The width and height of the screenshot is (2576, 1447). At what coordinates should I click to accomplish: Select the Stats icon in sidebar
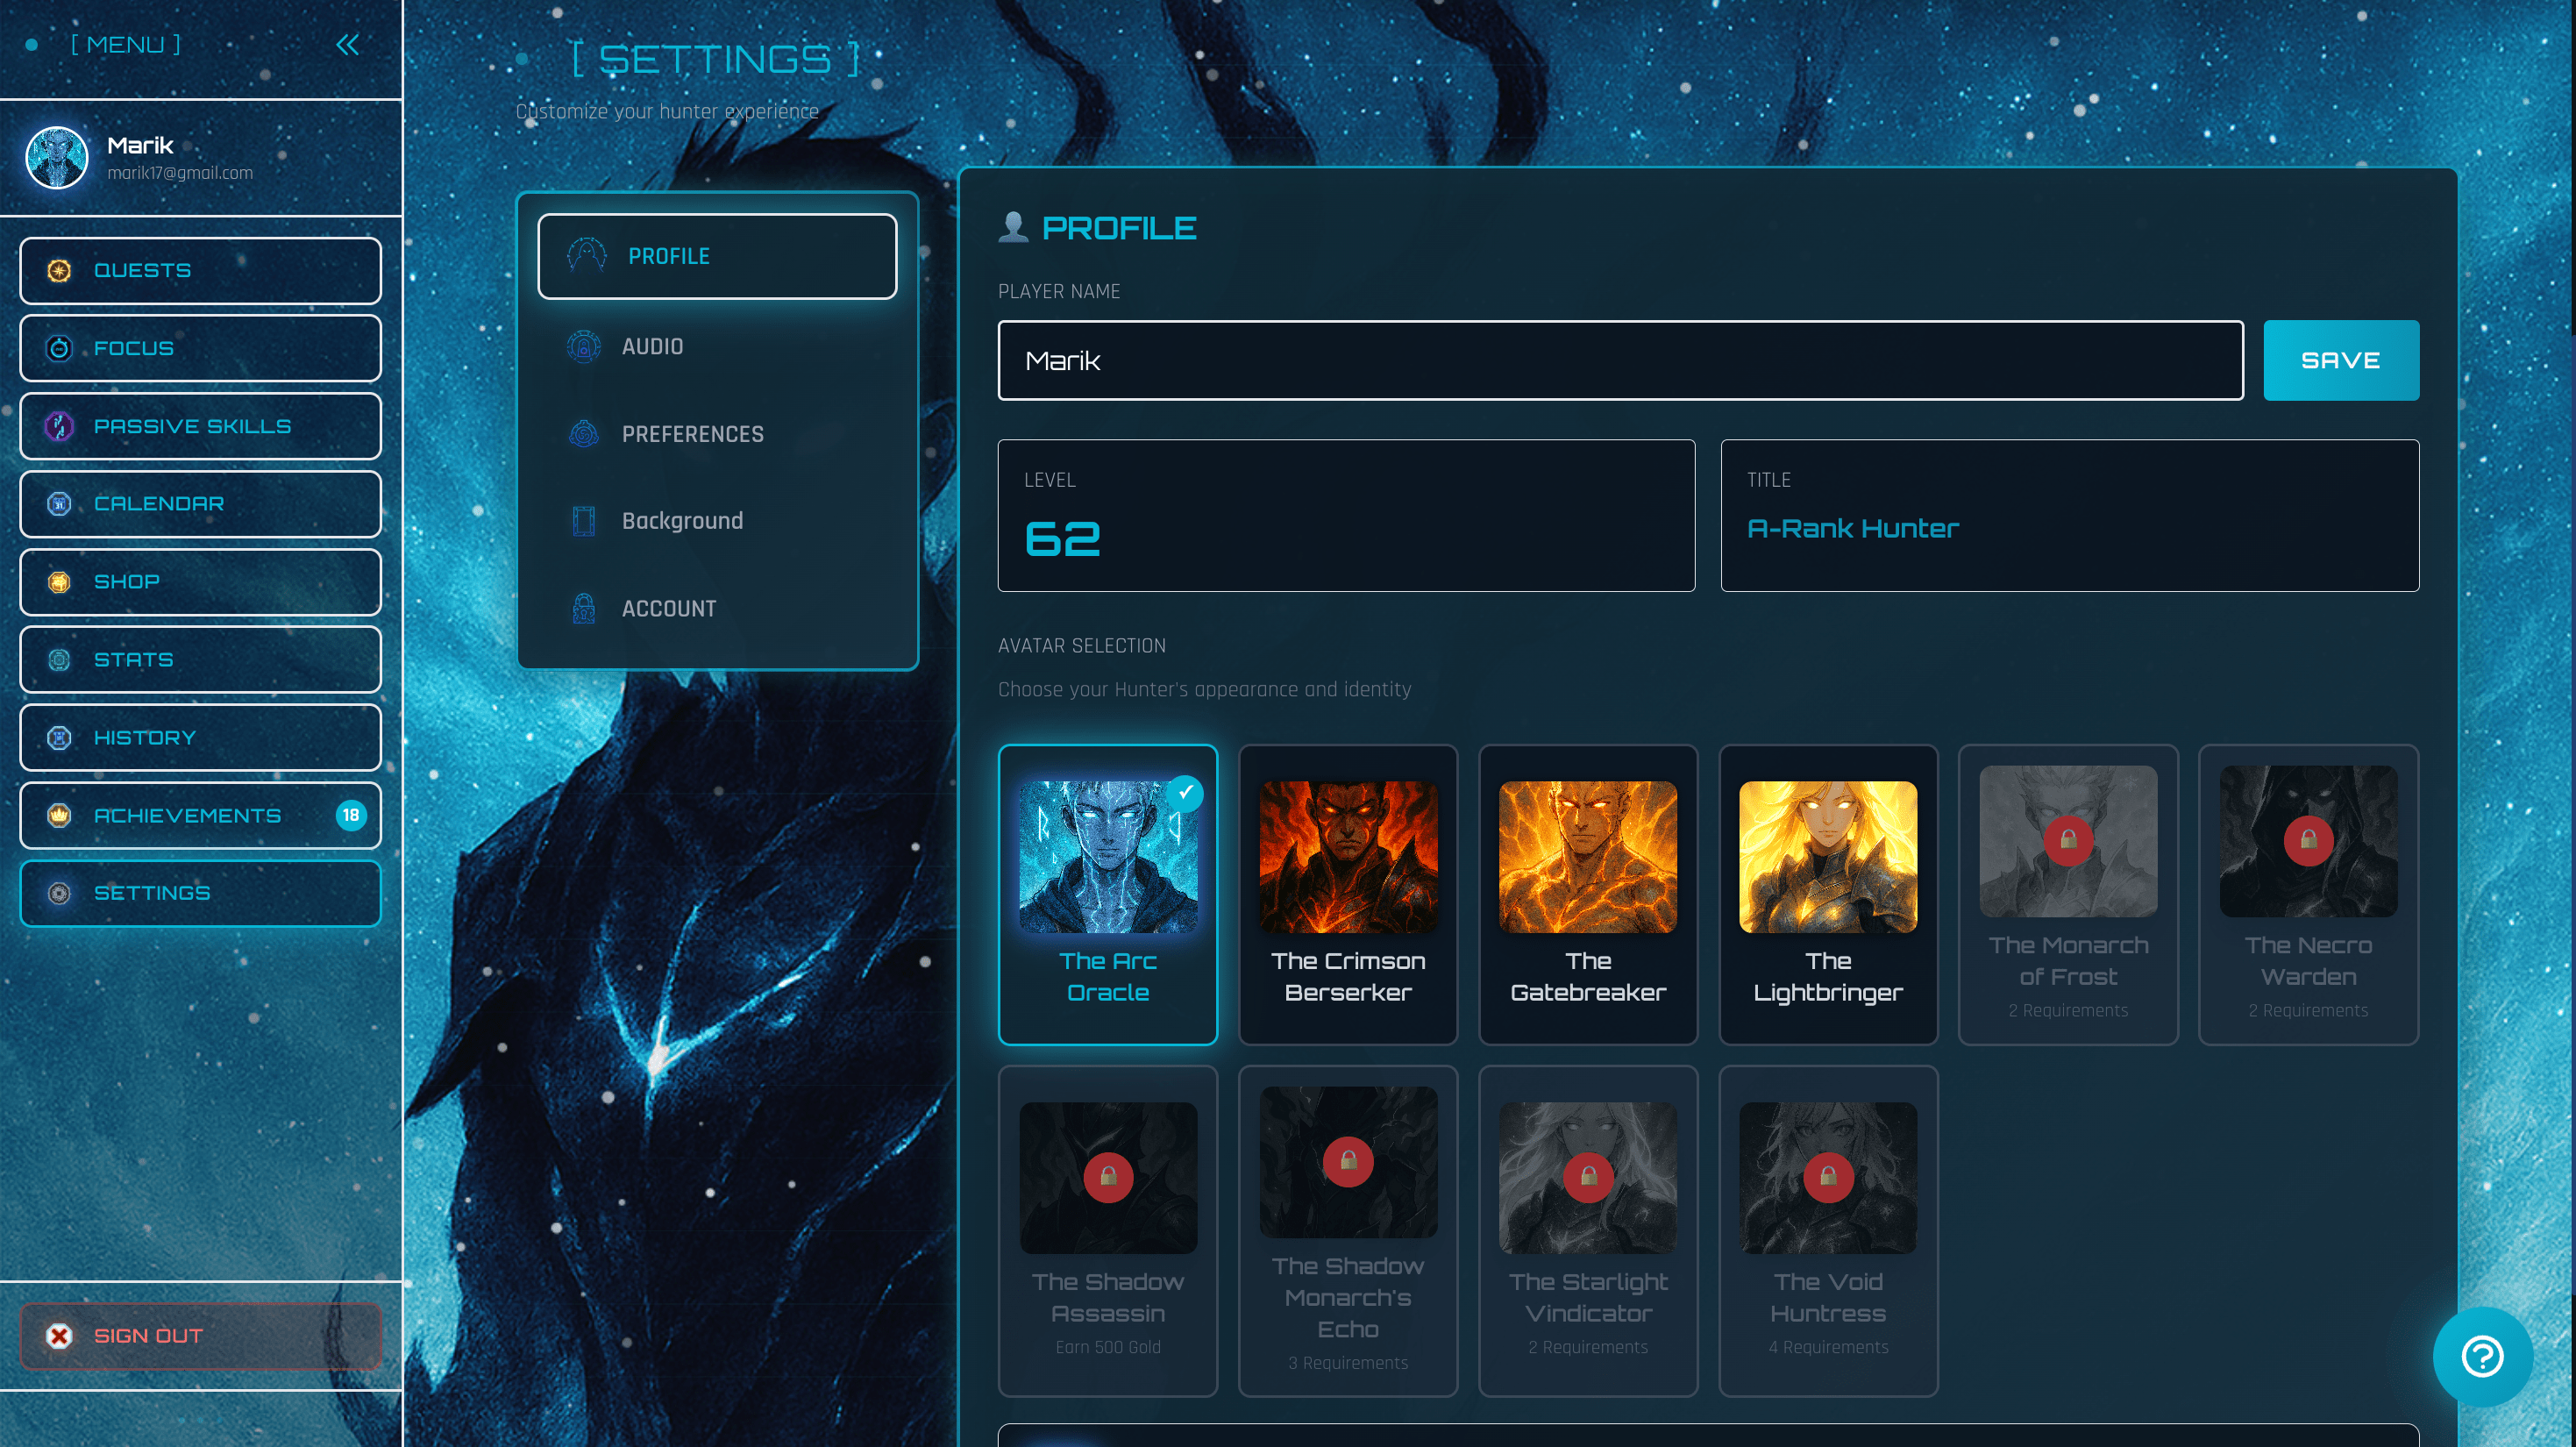pos(59,659)
